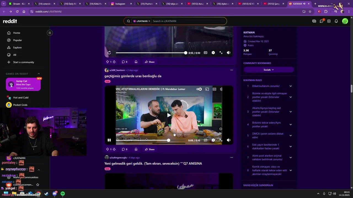This screenshot has width=353, height=198.
Task: Expand rule DMCA içeren seslere dikkat
Action: [290, 136]
